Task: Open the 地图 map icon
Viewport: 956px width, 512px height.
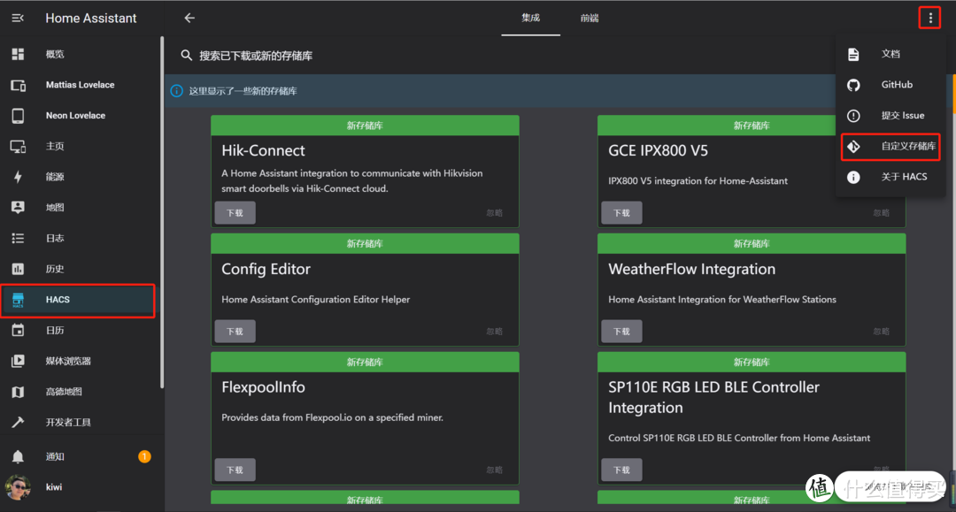Action: click(18, 208)
